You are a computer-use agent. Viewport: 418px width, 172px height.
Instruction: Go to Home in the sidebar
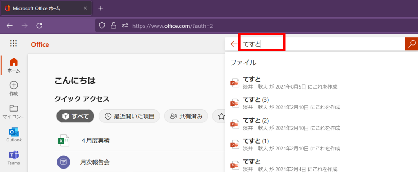pos(14,66)
